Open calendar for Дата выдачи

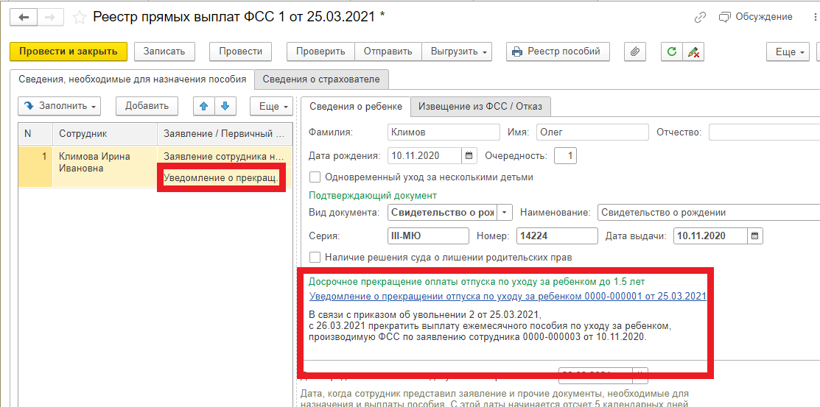coord(755,236)
